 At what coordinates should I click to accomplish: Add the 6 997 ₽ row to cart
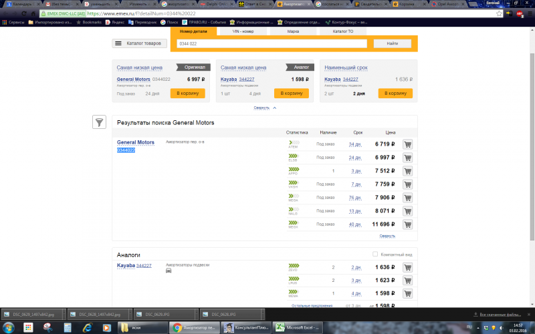(407, 158)
